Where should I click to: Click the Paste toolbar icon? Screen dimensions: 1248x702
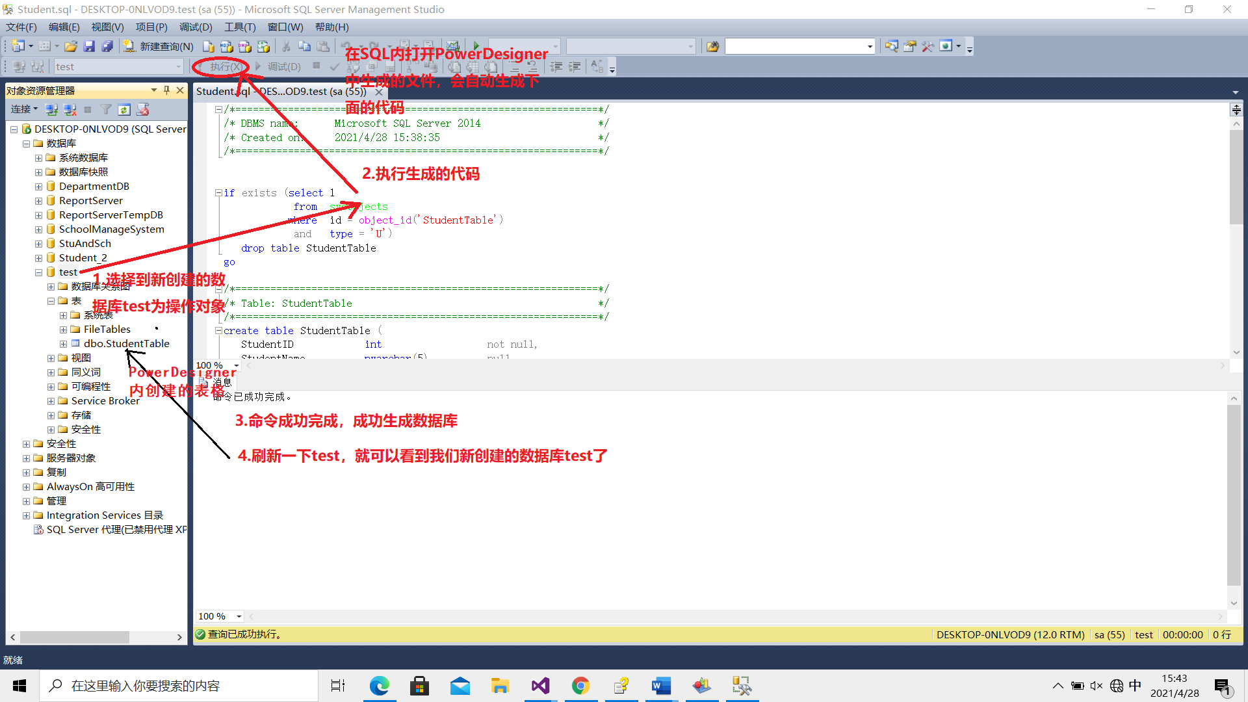[322, 46]
